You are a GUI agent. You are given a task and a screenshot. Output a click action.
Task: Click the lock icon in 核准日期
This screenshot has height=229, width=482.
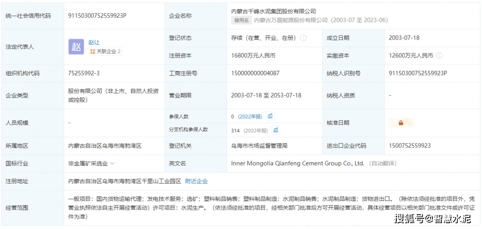click(401, 123)
